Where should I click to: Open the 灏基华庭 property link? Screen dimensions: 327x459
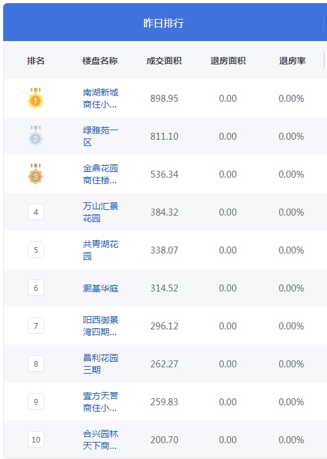(100, 288)
